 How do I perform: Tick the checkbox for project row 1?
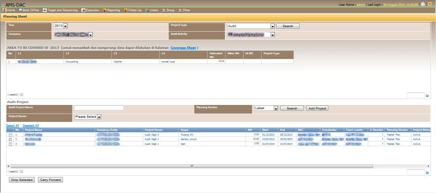[11, 135]
